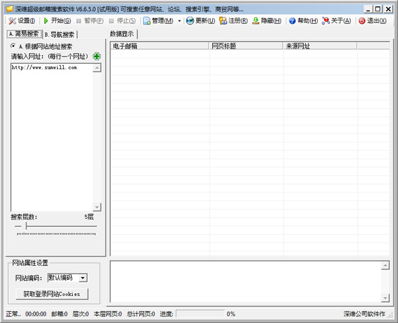The image size is (398, 323).
Task: Open 帮助 (Help) from the toolbar
Action: 292,21
